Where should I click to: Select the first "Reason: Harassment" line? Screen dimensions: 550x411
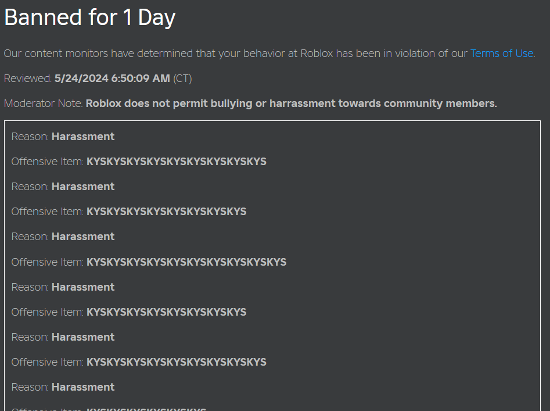click(x=63, y=137)
